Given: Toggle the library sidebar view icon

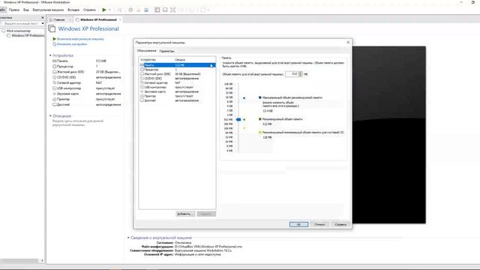Looking at the screenshot, I should [x=157, y=10].
